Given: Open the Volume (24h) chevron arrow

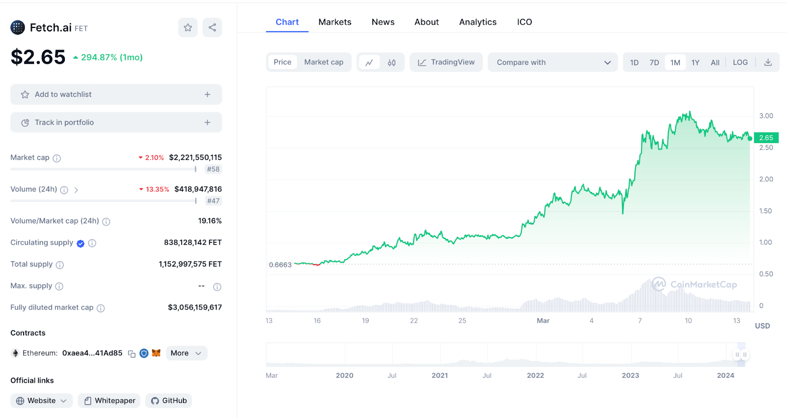Looking at the screenshot, I should 76,190.
